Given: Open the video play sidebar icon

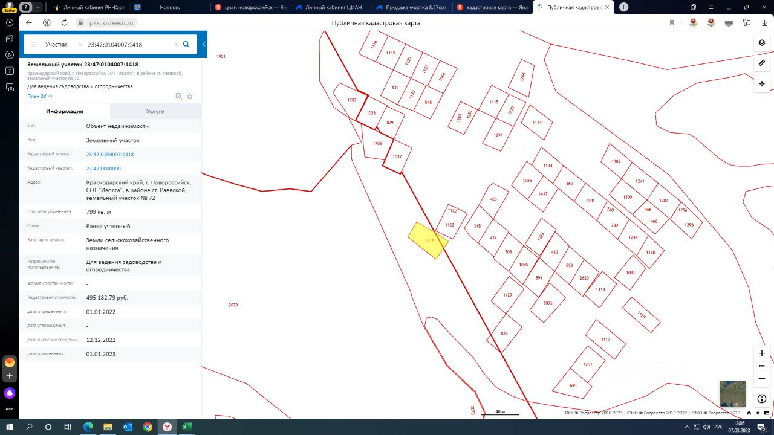Looking at the screenshot, I should 10,55.
